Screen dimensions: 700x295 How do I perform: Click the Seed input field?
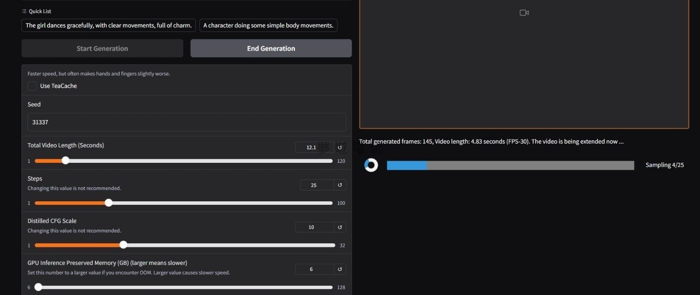coord(186,122)
